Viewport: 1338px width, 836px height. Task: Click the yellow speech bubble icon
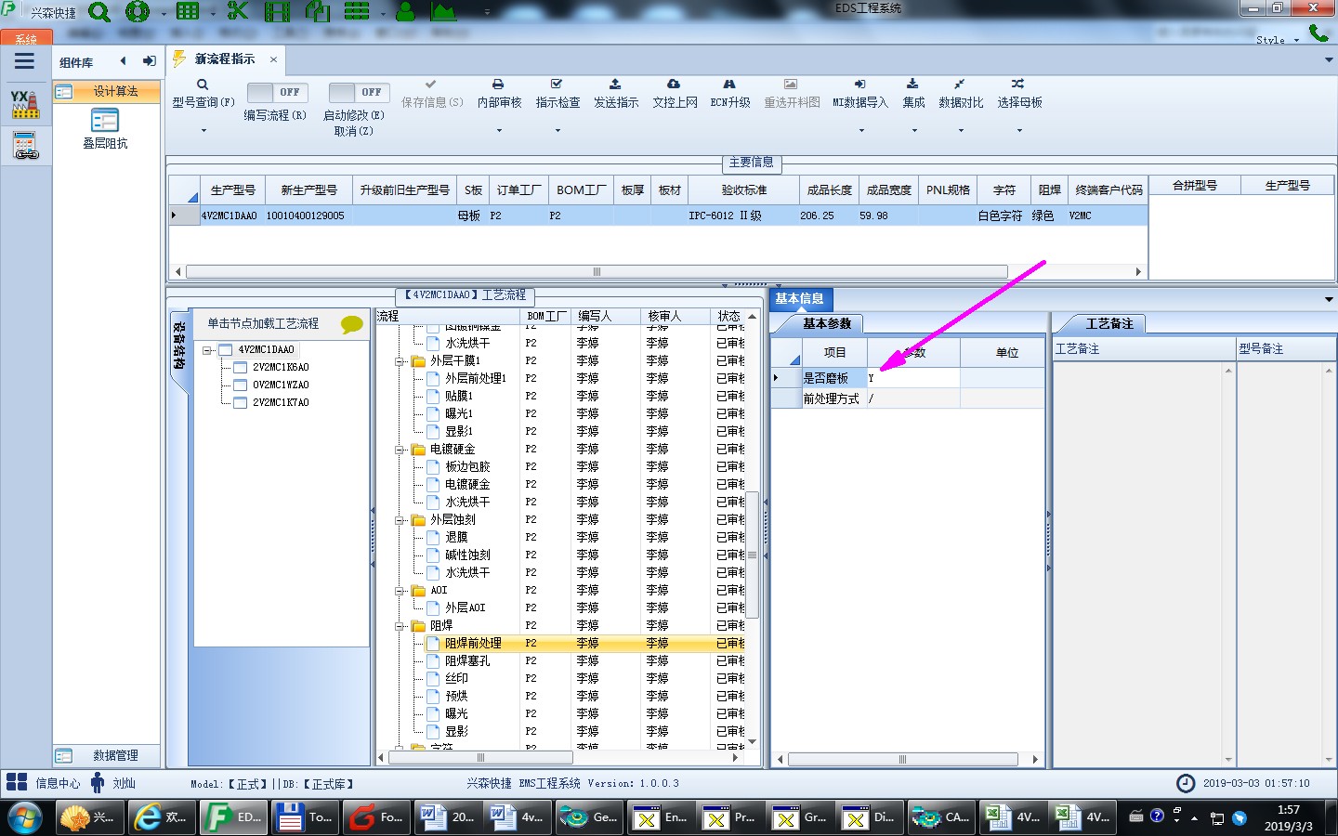pos(352,324)
